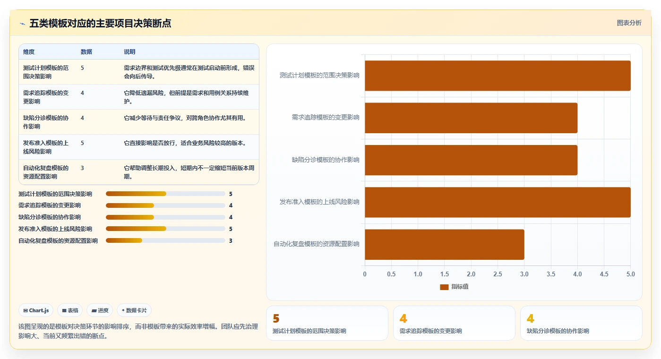Click the chart axis label 自动化复盘模板的资源配置影响
Screen dimensions: 661x359
pos(317,244)
